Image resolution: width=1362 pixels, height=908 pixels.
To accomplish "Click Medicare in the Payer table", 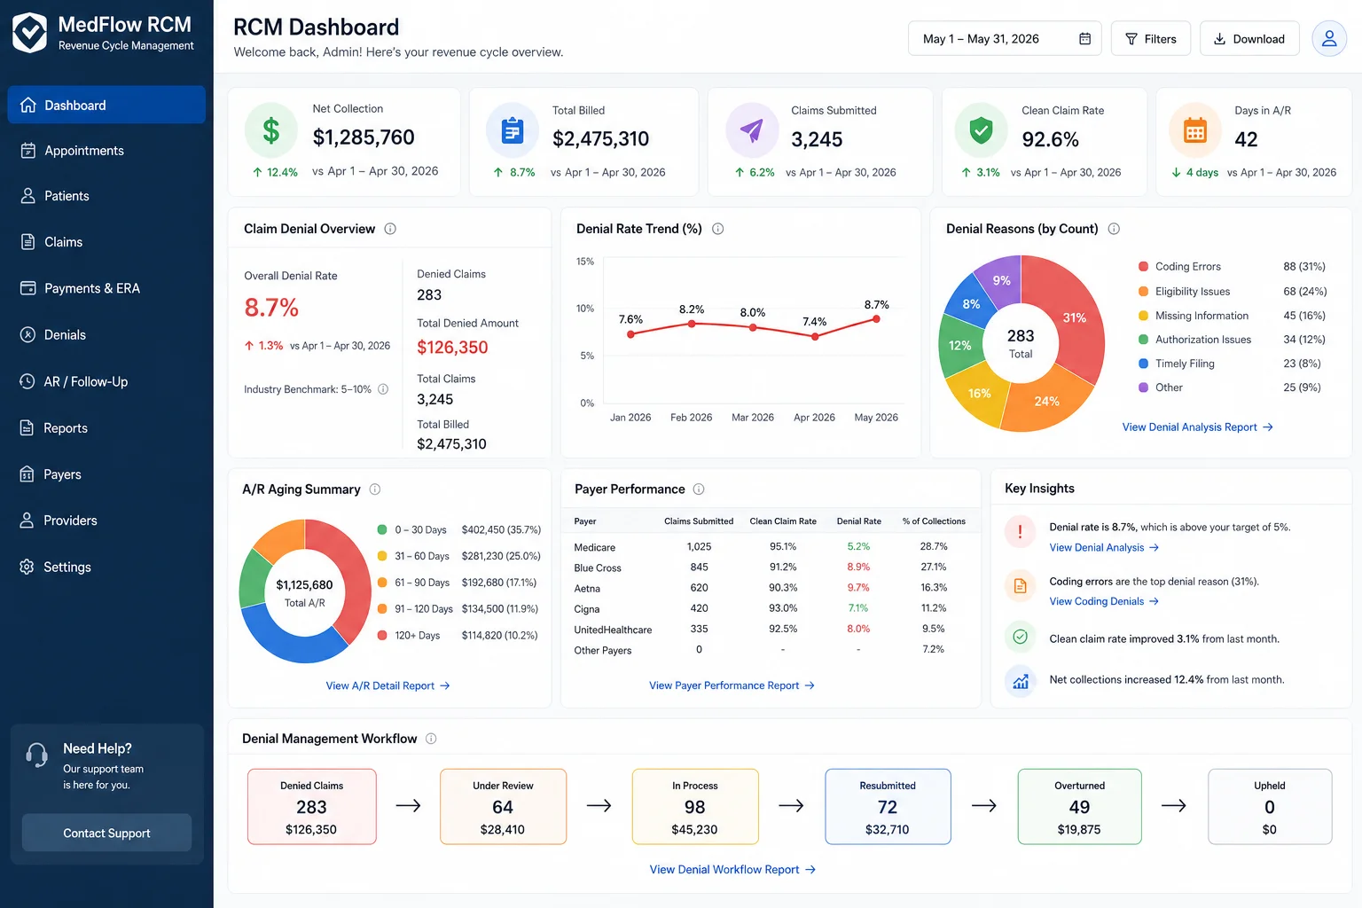I will pos(594,548).
